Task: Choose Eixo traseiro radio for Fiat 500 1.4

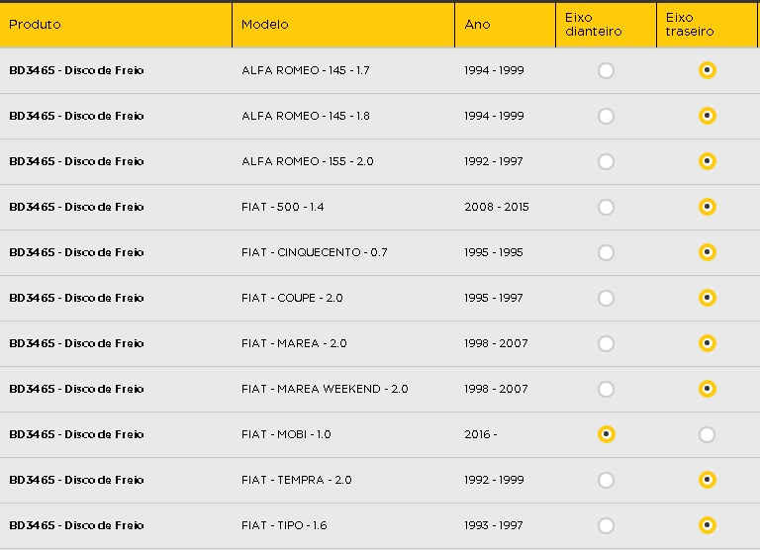Action: [x=708, y=207]
